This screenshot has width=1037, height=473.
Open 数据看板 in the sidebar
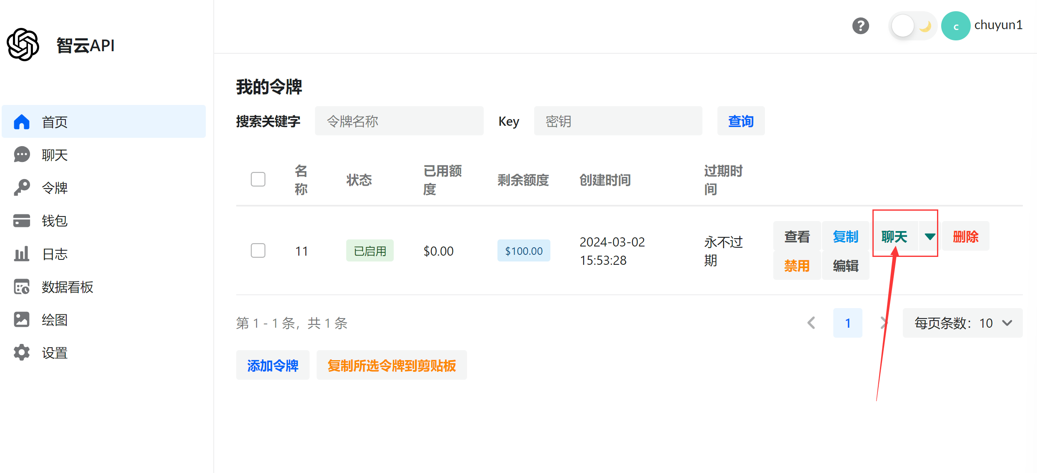pyautogui.click(x=67, y=287)
